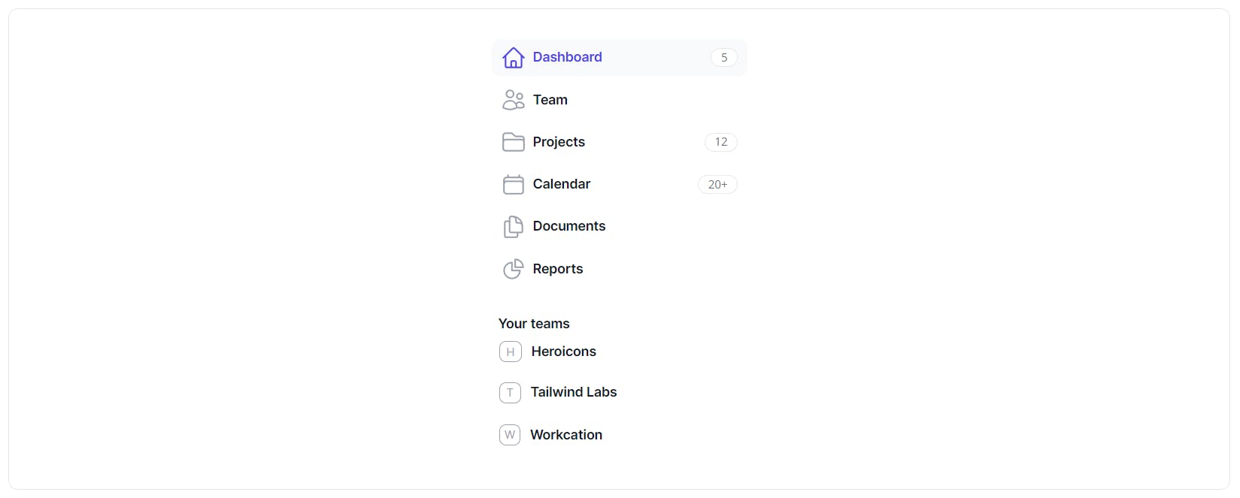1240x498 pixels.
Task: Click the Dashboard home icon
Action: click(x=514, y=57)
